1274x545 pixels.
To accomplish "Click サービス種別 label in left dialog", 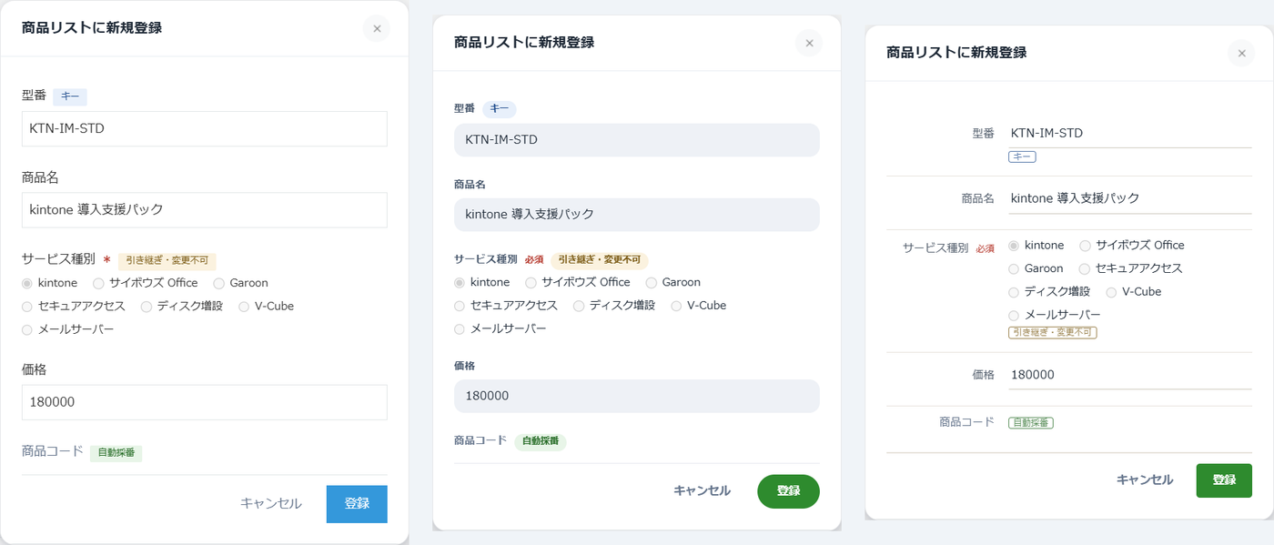I will pyautogui.click(x=58, y=260).
